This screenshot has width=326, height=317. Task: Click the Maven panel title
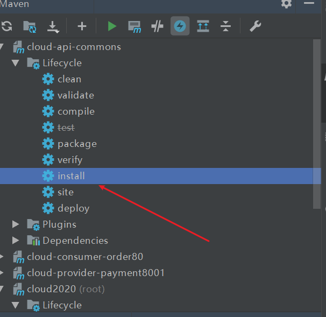tap(14, 4)
